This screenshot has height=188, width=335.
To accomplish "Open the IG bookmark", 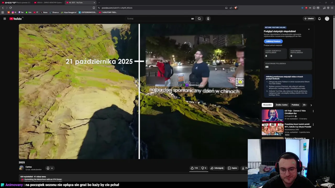I will [14, 12].
